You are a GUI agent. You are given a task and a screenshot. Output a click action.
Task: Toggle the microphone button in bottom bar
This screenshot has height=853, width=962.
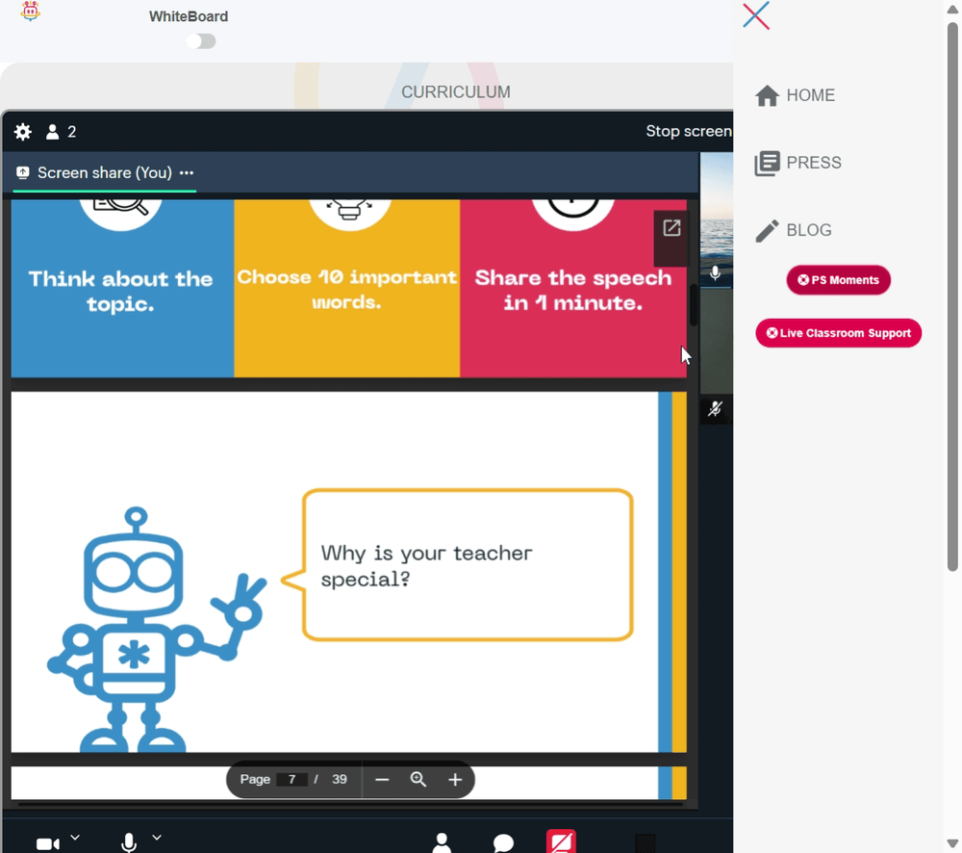click(129, 842)
